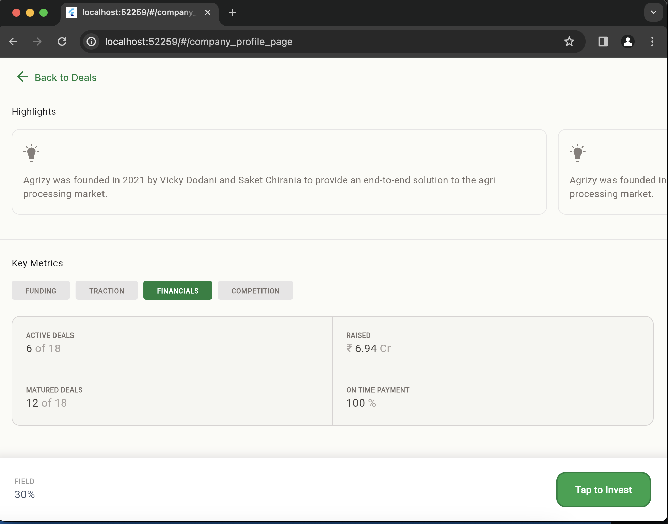The width and height of the screenshot is (668, 524).
Task: Open the Chrome profile avatar
Action: [627, 42]
